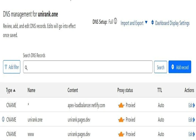The image size is (196, 140).
Task: Edit the wildcard * CNAME record
Action: point(192,105)
